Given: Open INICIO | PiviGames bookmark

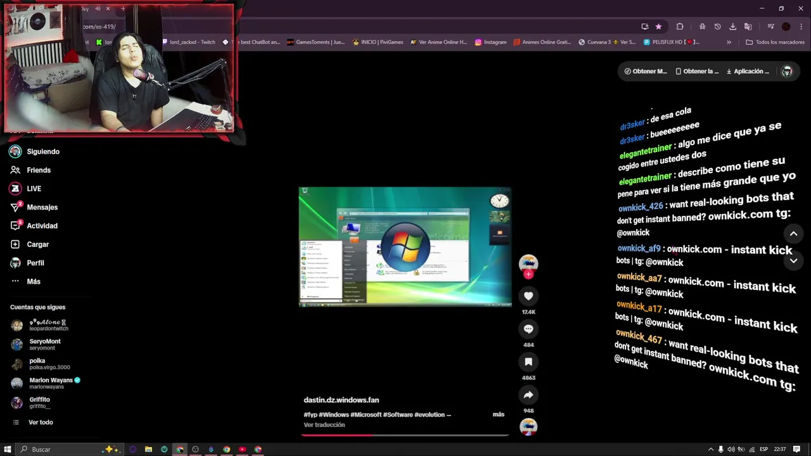Looking at the screenshot, I should click(x=378, y=42).
